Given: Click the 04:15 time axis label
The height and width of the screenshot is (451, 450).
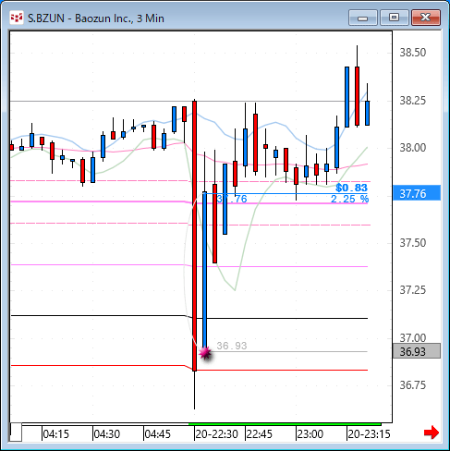Looking at the screenshot, I should (x=55, y=434).
